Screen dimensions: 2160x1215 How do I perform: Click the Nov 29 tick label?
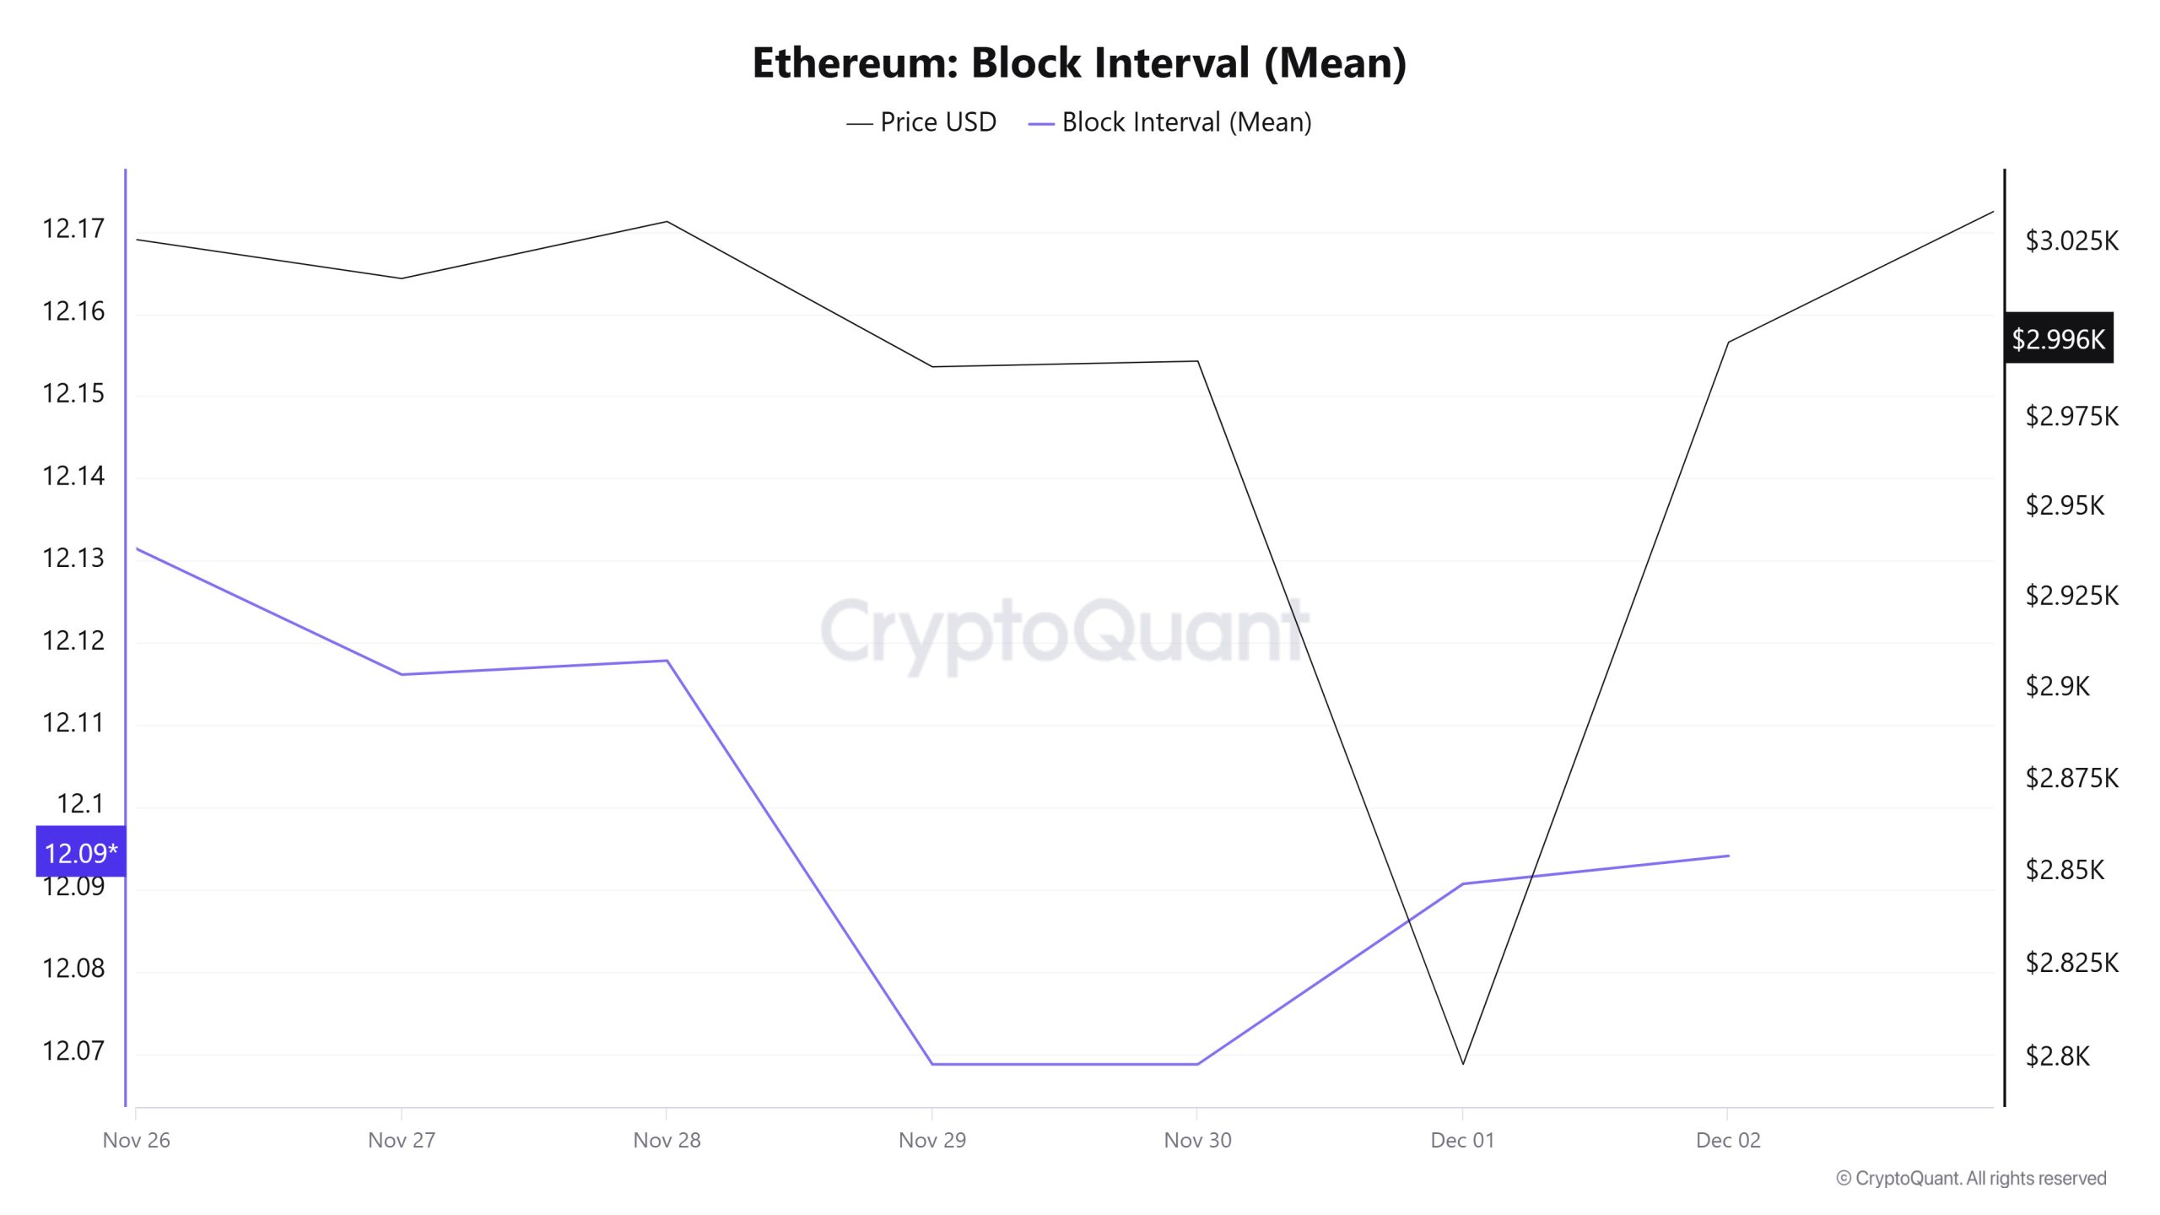(931, 1140)
